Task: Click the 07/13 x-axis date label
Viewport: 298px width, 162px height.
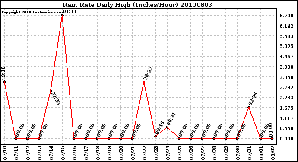Action: [40, 153]
